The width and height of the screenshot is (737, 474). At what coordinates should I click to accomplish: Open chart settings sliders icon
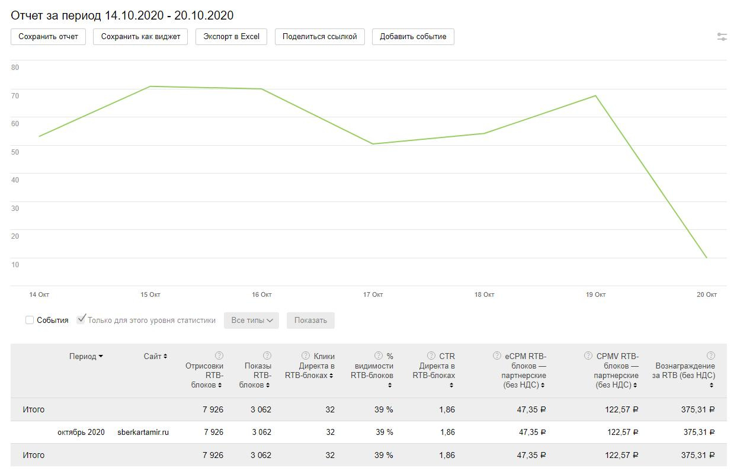(722, 37)
